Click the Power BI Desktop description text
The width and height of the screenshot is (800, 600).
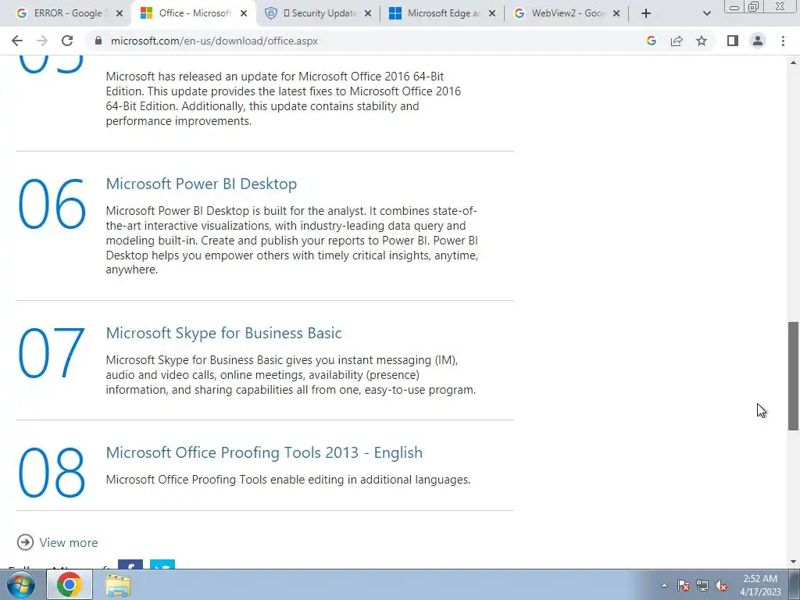tap(292, 240)
